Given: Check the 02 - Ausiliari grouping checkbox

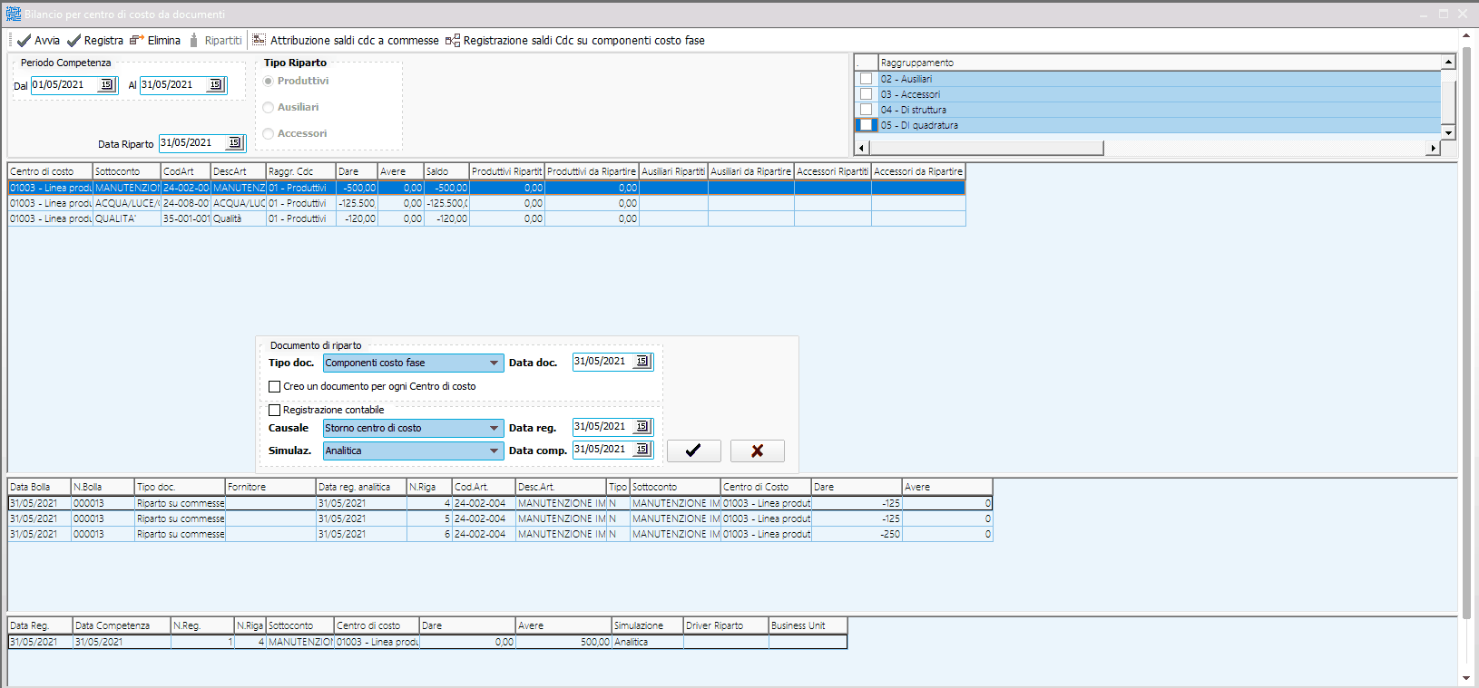Looking at the screenshot, I should click(866, 79).
